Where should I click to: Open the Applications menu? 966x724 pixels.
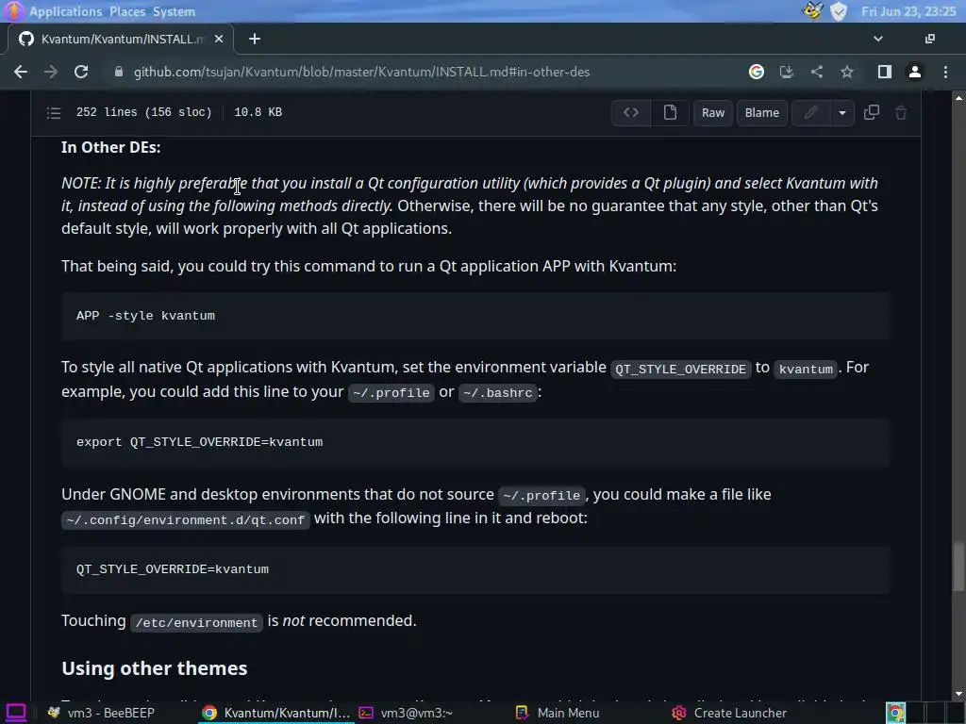click(65, 11)
